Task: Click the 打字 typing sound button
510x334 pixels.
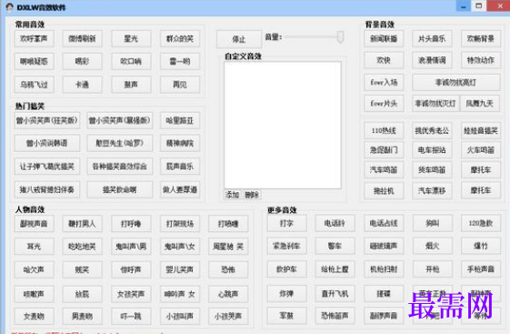Action: tap(286, 223)
